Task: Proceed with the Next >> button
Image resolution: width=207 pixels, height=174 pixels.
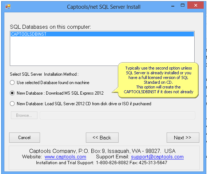Action: 183,138
